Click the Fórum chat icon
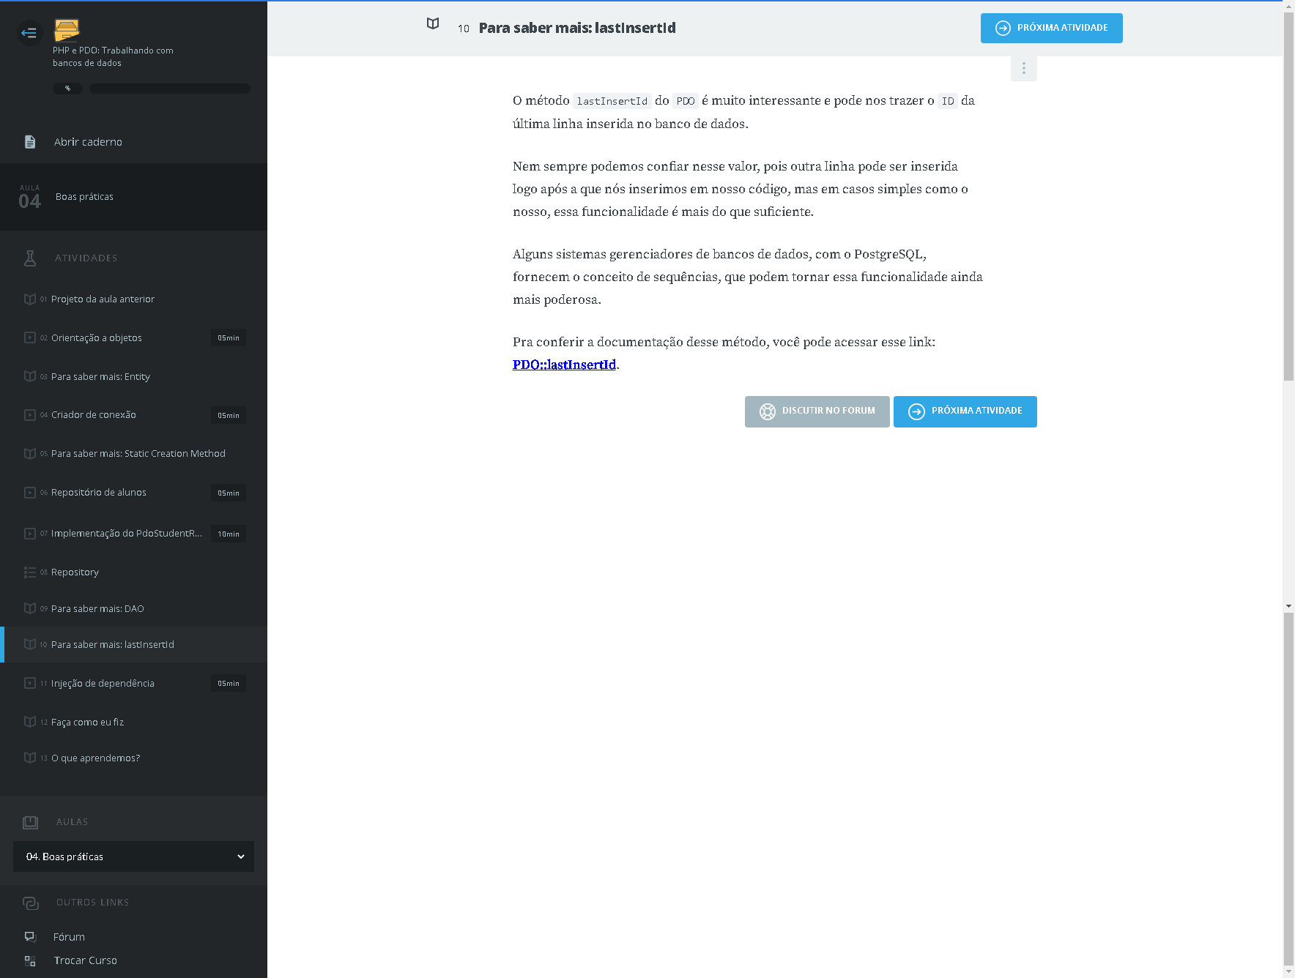The width and height of the screenshot is (1295, 978). click(30, 937)
